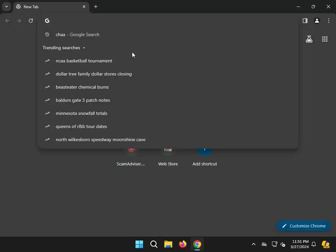Screen dimensions: 336x252
Task: Restore down the Chrome window
Action: pos(313,7)
